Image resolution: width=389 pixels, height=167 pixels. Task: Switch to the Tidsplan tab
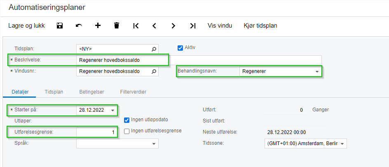tap(54, 92)
